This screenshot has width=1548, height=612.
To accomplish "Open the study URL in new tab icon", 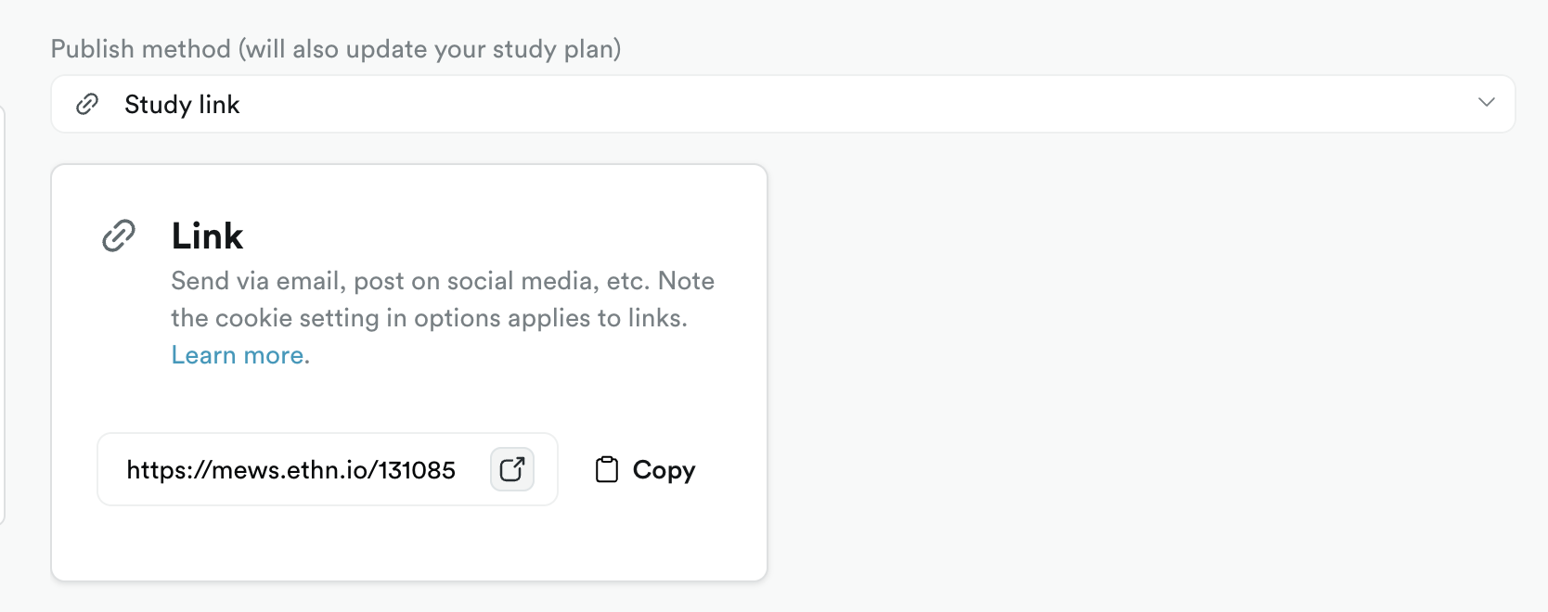I will coord(512,469).
